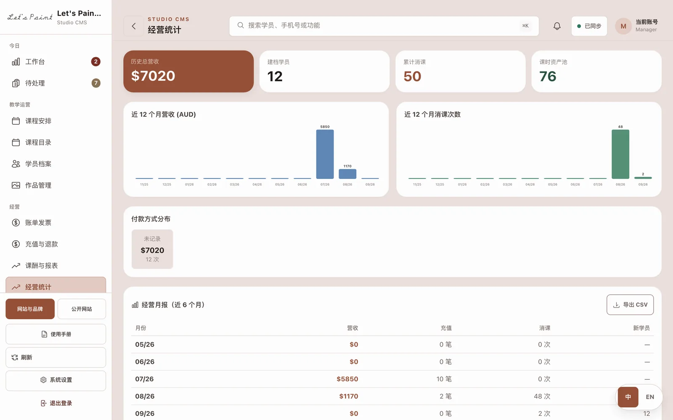Click 10 笔 in 07/26 row
Screen dimensions: 673x420
[x=444, y=379]
